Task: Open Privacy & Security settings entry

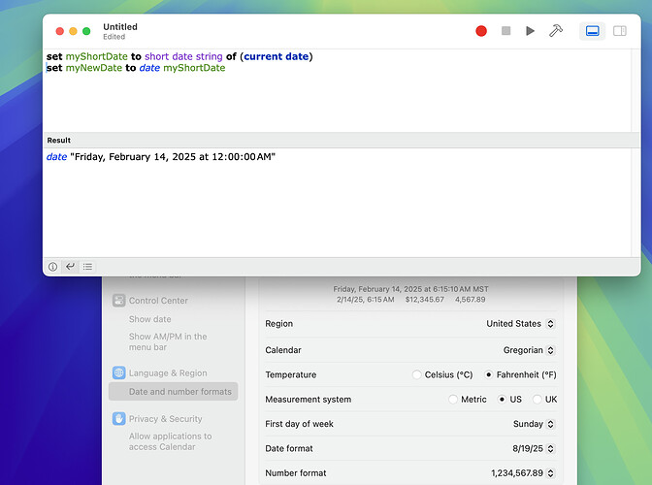Action: [165, 418]
